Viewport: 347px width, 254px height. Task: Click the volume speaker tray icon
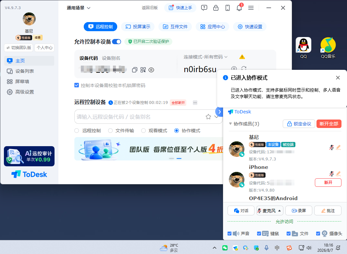click(309, 248)
